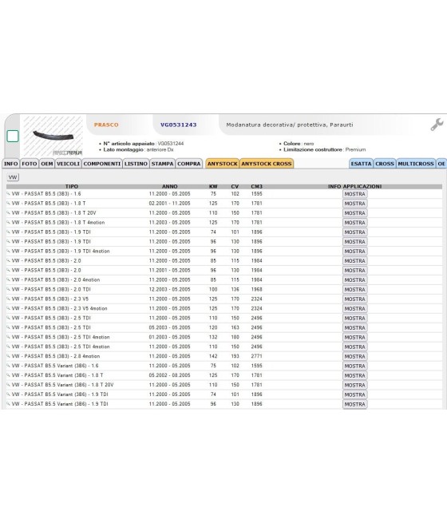Image resolution: width=447 pixels, height=523 pixels.
Task: Open the LISTINO tab
Action: [x=136, y=164]
